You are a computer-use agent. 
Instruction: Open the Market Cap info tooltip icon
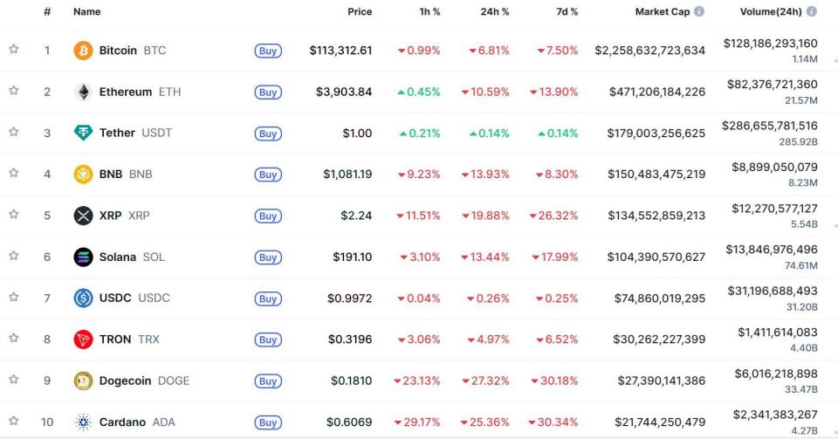pyautogui.click(x=699, y=12)
